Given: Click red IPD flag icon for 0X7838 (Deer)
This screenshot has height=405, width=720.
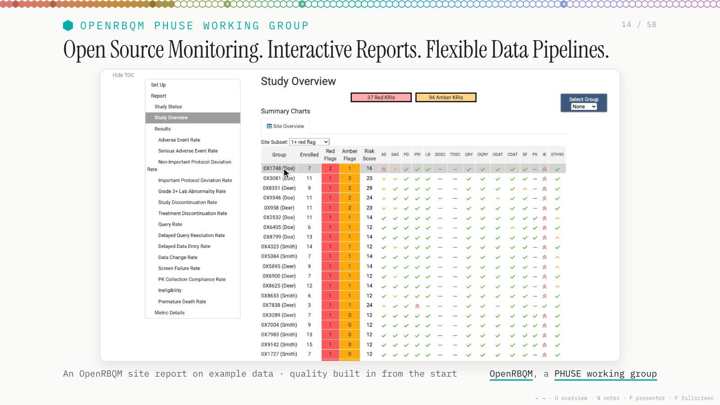Looking at the screenshot, I should tap(417, 306).
